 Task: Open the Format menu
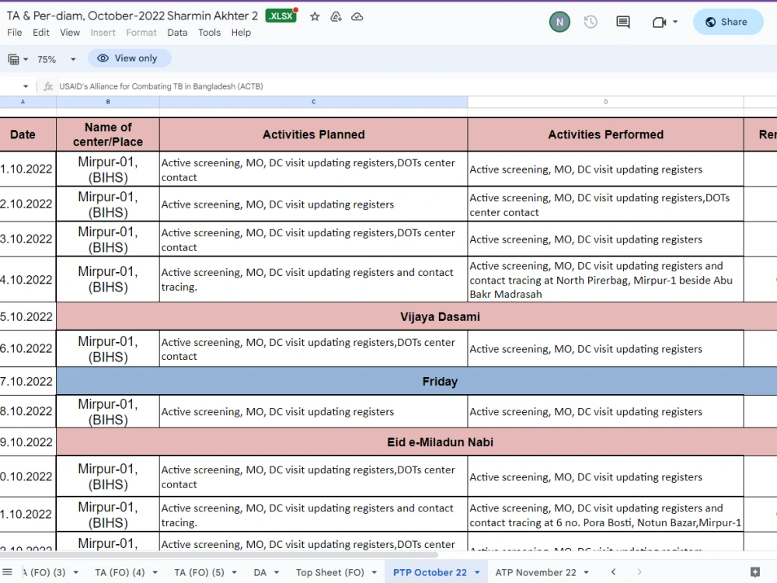coord(141,32)
